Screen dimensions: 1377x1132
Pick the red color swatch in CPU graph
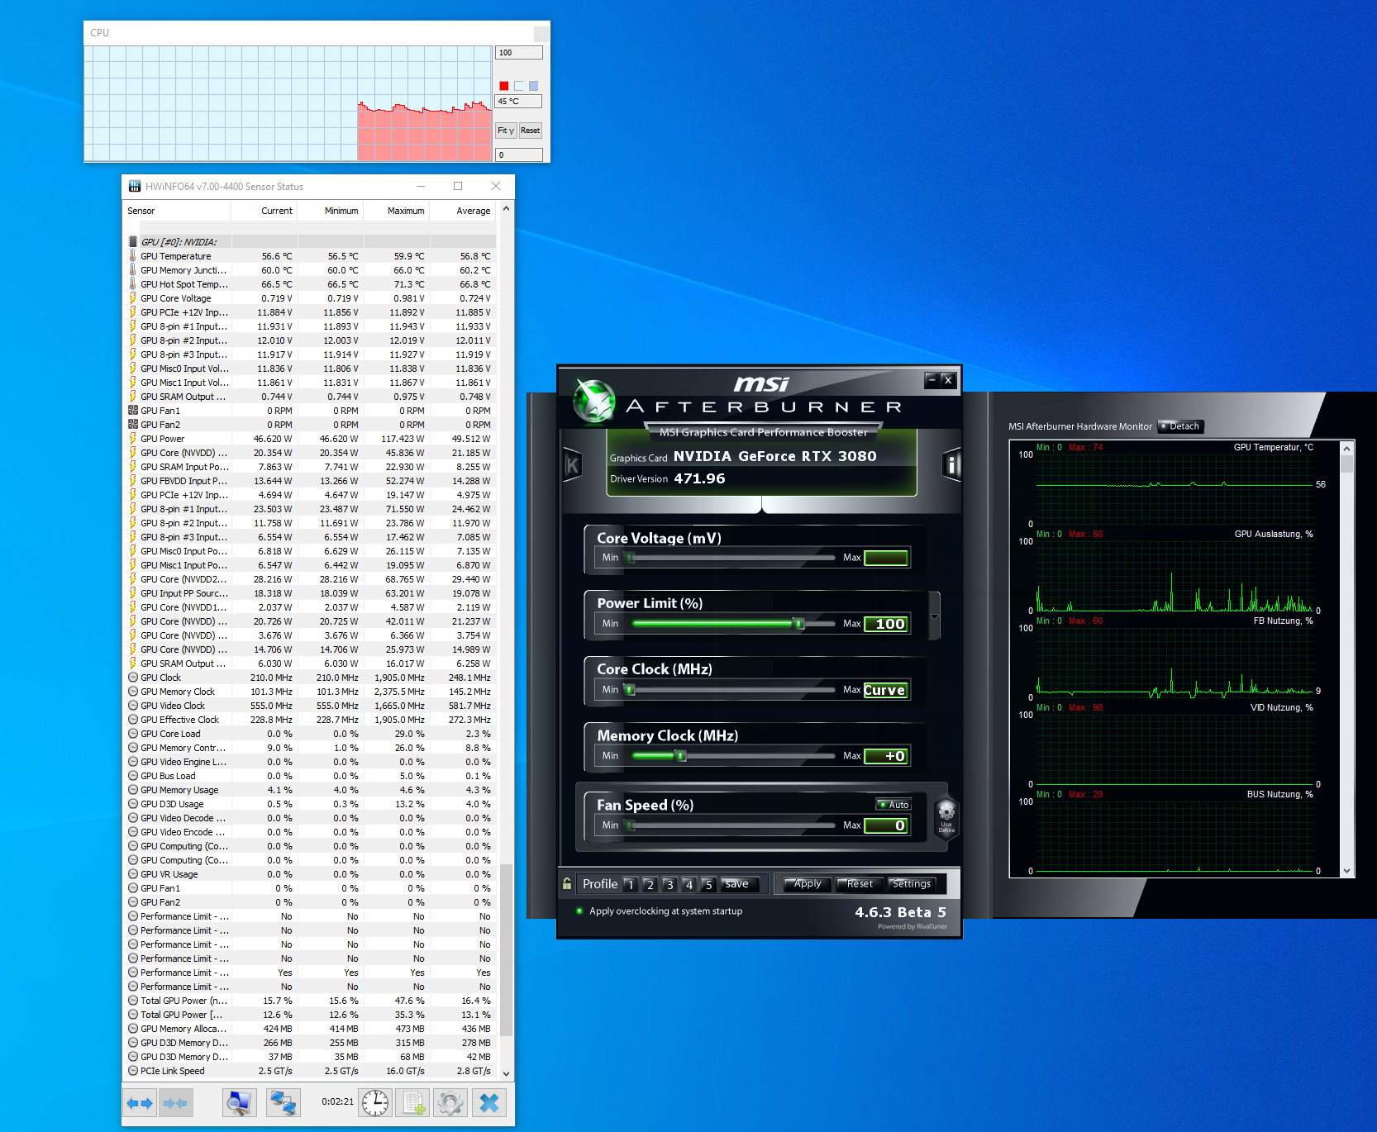coord(504,86)
